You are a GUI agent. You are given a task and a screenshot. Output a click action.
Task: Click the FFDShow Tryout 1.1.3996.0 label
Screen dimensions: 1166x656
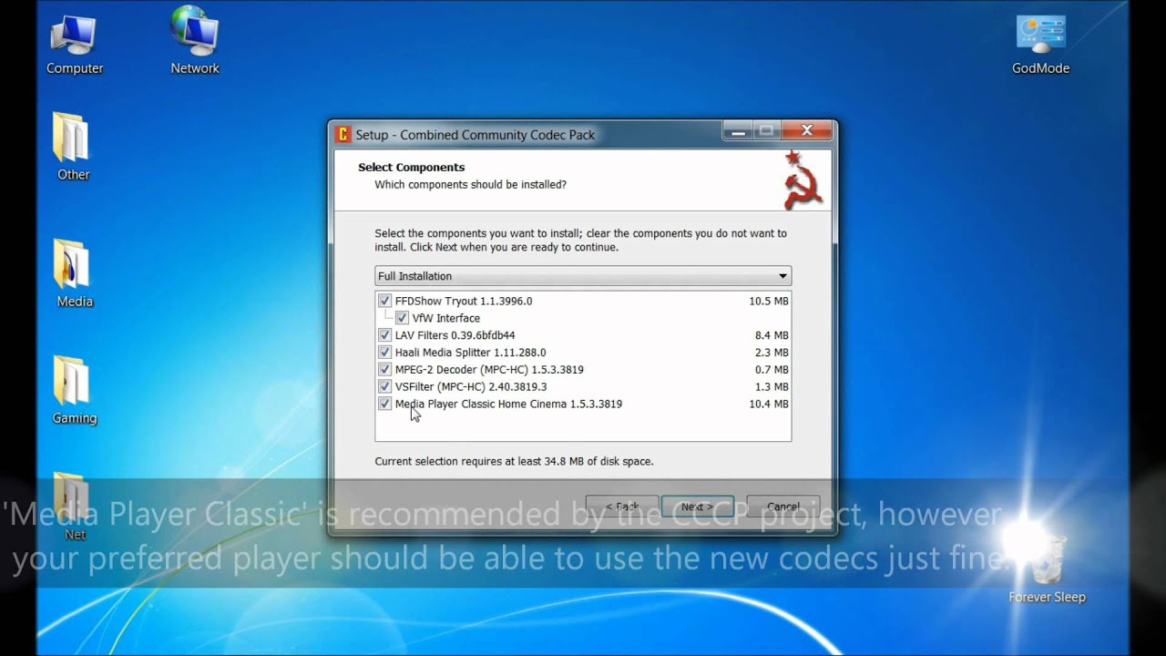pos(464,301)
